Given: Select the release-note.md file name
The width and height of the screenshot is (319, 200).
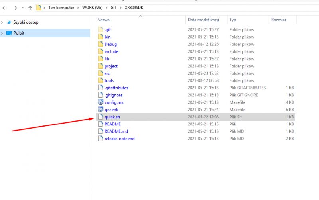Looking at the screenshot, I should coord(120,139).
